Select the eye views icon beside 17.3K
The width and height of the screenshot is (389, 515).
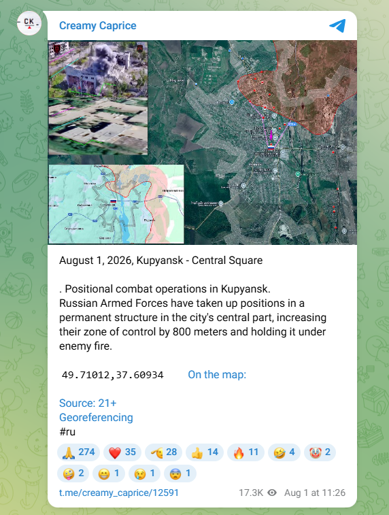coord(272,493)
